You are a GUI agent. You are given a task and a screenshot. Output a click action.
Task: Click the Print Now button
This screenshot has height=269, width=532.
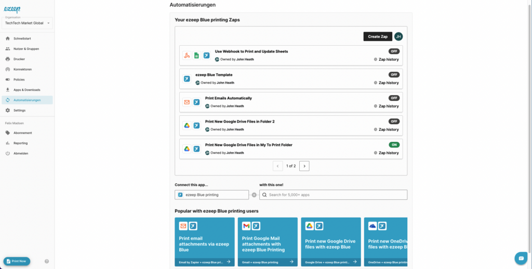point(17,261)
